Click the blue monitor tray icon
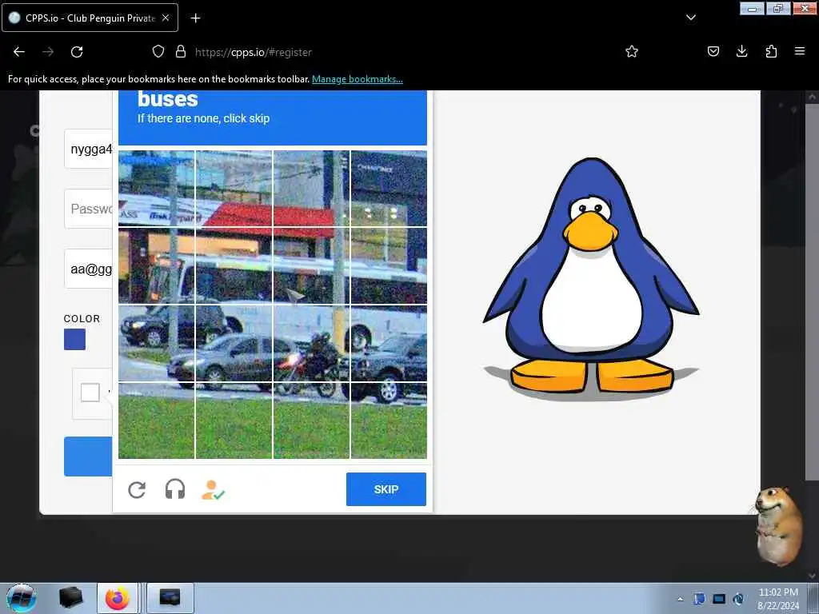This screenshot has width=819, height=614. click(719, 599)
